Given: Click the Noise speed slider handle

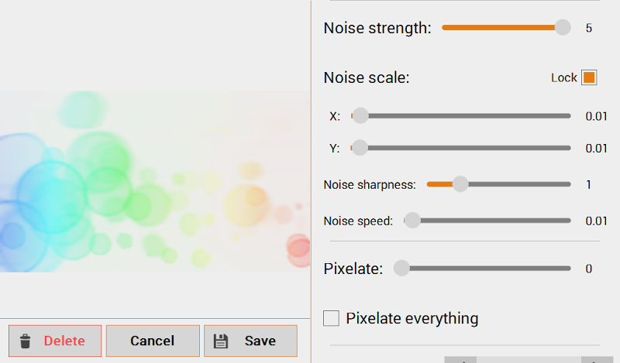Looking at the screenshot, I should [x=412, y=221].
